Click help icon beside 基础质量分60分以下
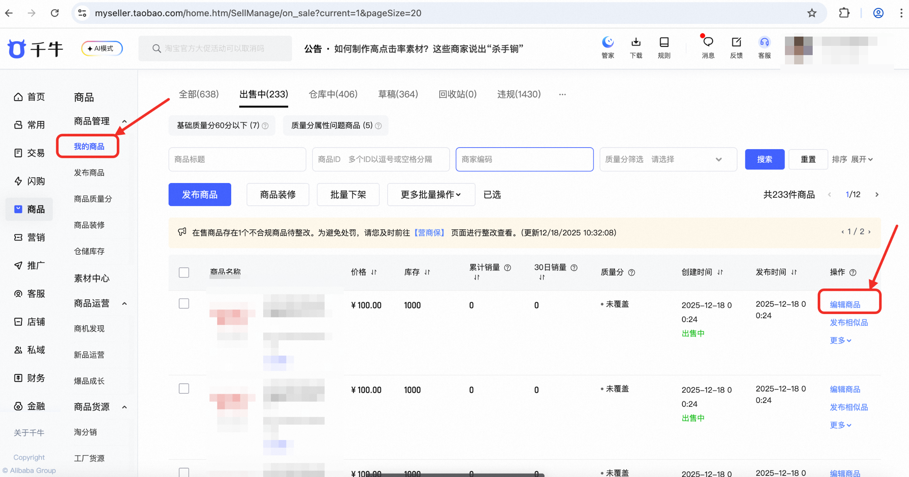This screenshot has height=477, width=909. [x=265, y=126]
